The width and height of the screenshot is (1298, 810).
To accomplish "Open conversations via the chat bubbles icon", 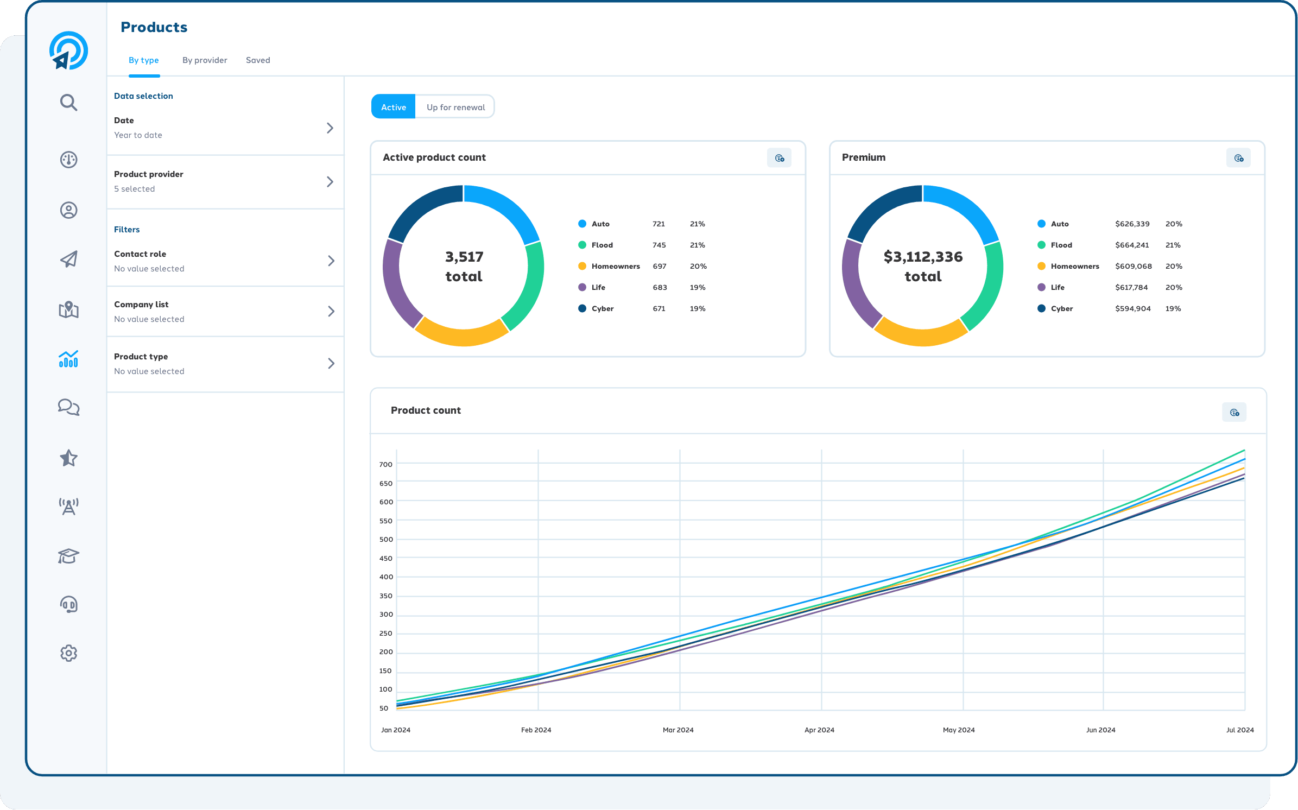I will click(x=68, y=407).
